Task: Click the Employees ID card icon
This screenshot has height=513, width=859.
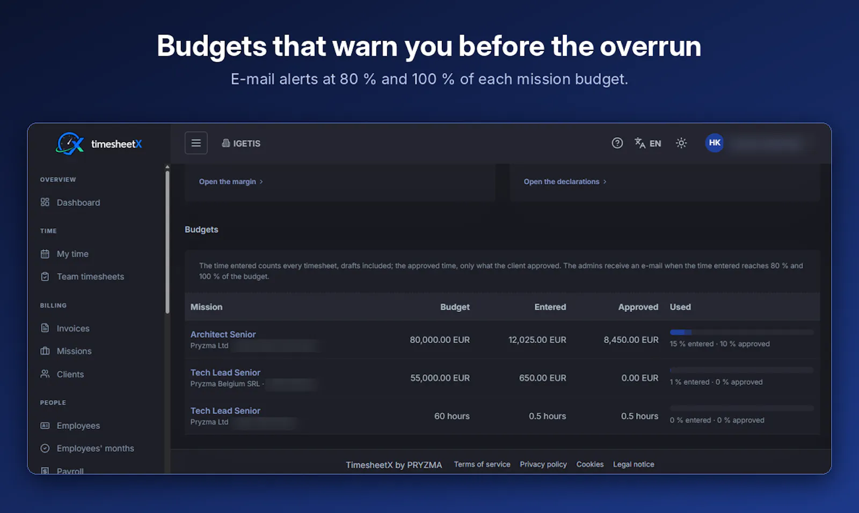Action: pyautogui.click(x=45, y=426)
